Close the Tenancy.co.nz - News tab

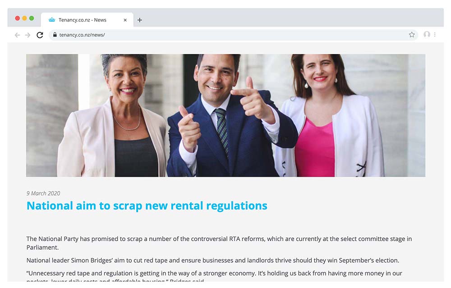125,20
